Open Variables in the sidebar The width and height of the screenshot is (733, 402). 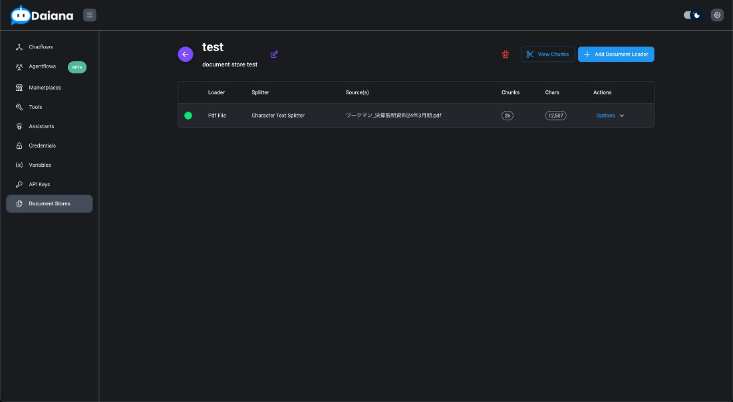tap(40, 165)
